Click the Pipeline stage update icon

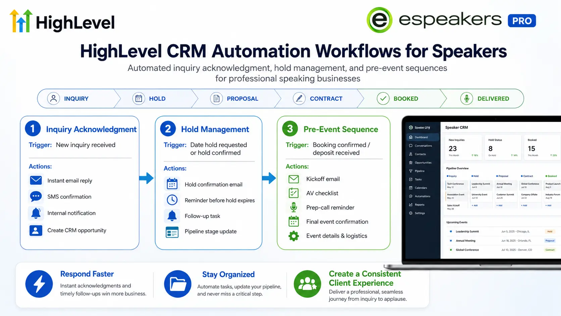(172, 232)
